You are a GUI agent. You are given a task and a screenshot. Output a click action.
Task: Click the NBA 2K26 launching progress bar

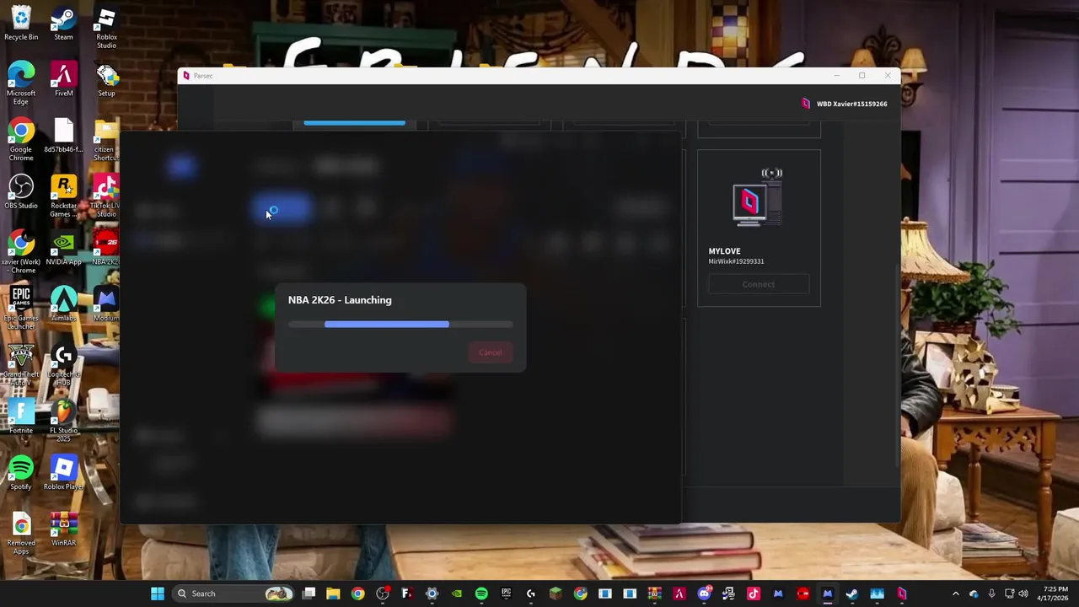coord(400,324)
